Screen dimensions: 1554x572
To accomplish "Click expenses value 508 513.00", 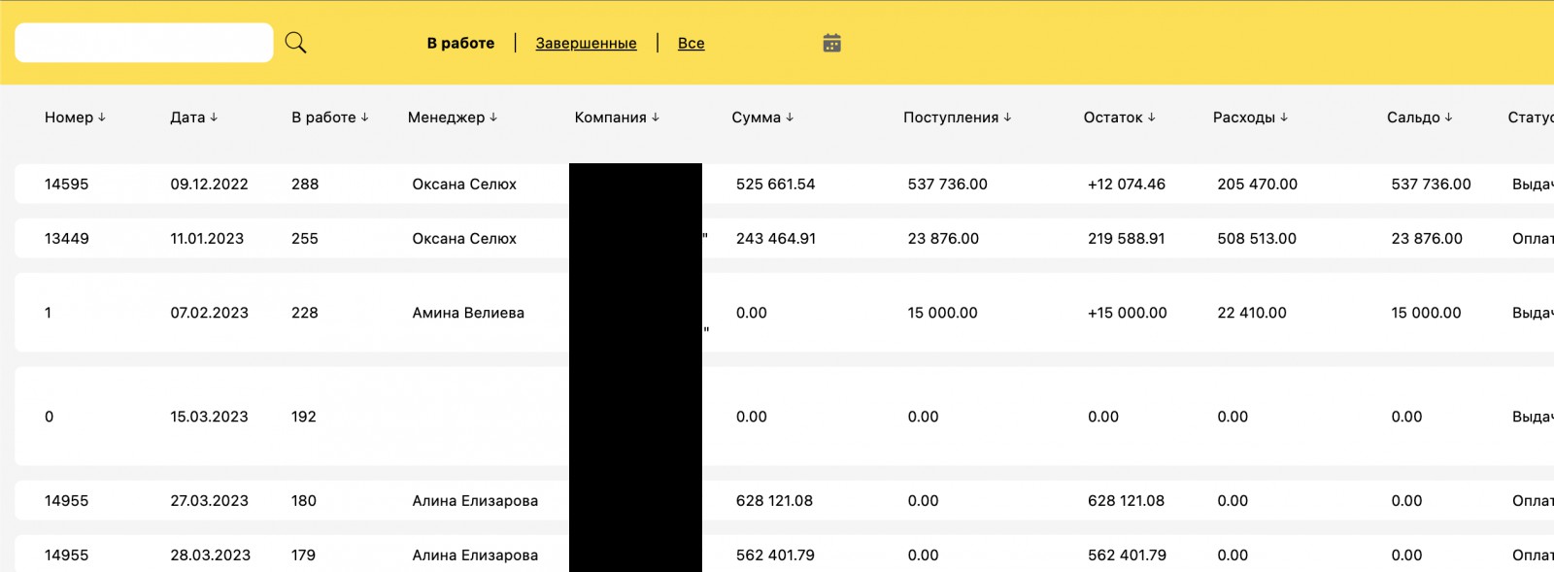I will click(1257, 238).
